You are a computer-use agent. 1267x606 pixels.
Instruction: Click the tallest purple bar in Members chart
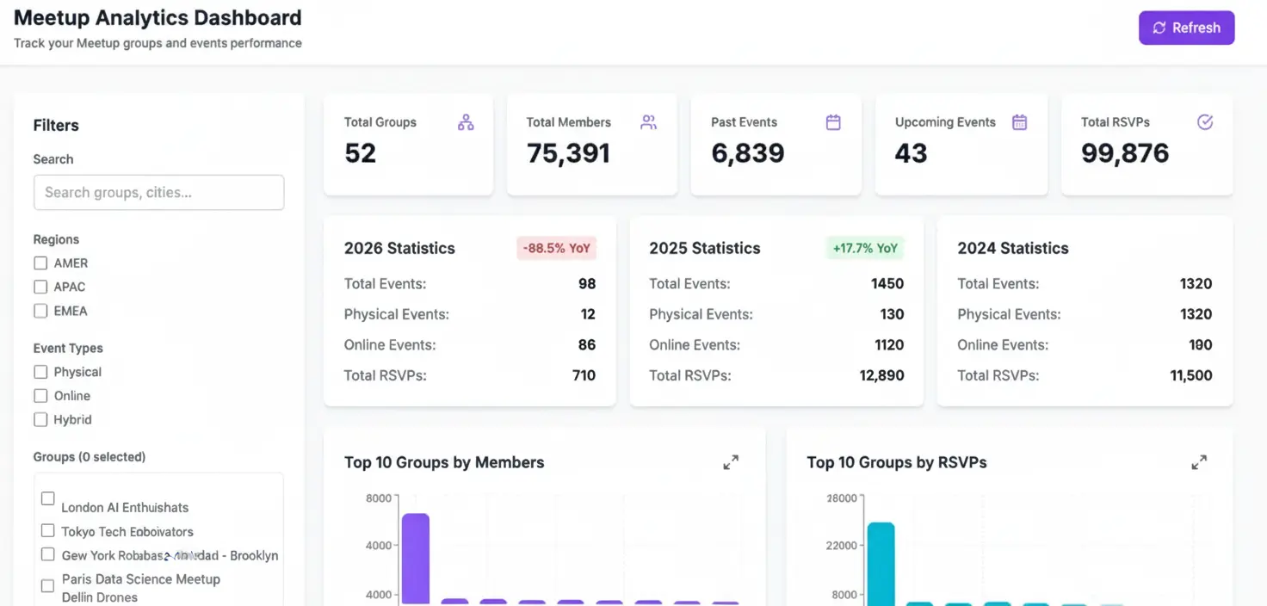(416, 559)
